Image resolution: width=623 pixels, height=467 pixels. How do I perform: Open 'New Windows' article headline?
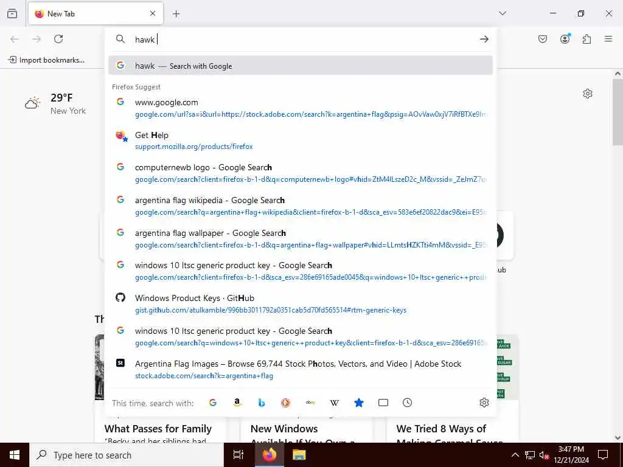(284, 429)
